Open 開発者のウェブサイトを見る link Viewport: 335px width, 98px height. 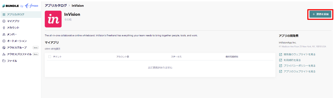pyautogui.click(x=300, y=54)
